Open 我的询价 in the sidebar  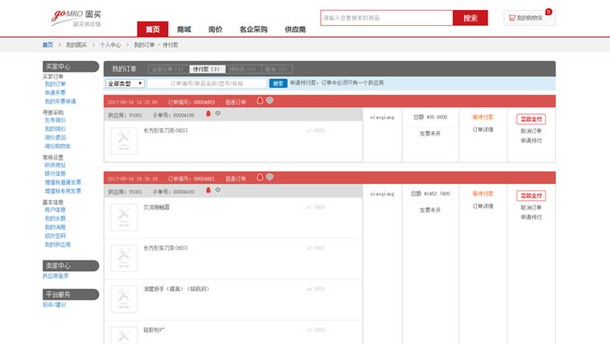(55, 129)
